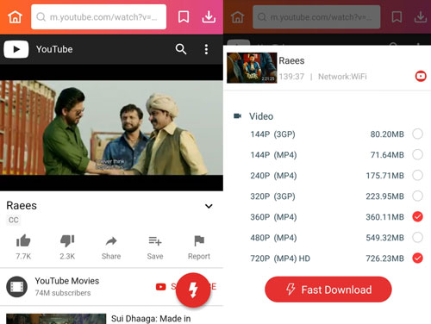Image resolution: width=431 pixels, height=324 pixels.
Task: Click the 726.23MB size value
Action: tap(384, 259)
